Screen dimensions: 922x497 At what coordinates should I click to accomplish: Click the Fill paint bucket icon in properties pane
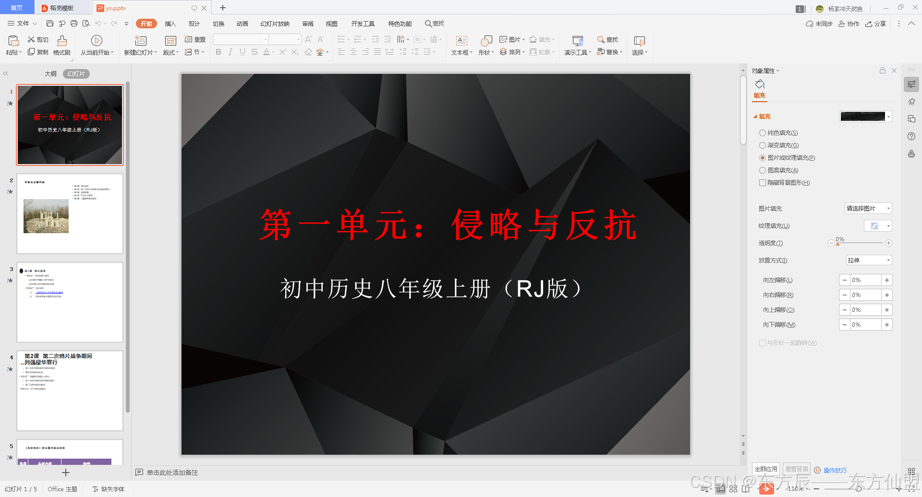(760, 84)
